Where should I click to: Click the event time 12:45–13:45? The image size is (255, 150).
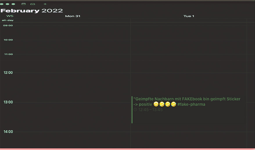[150, 110]
